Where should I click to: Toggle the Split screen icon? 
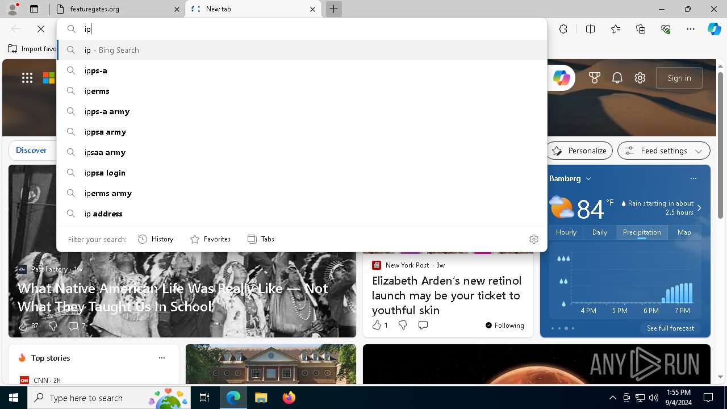click(590, 29)
